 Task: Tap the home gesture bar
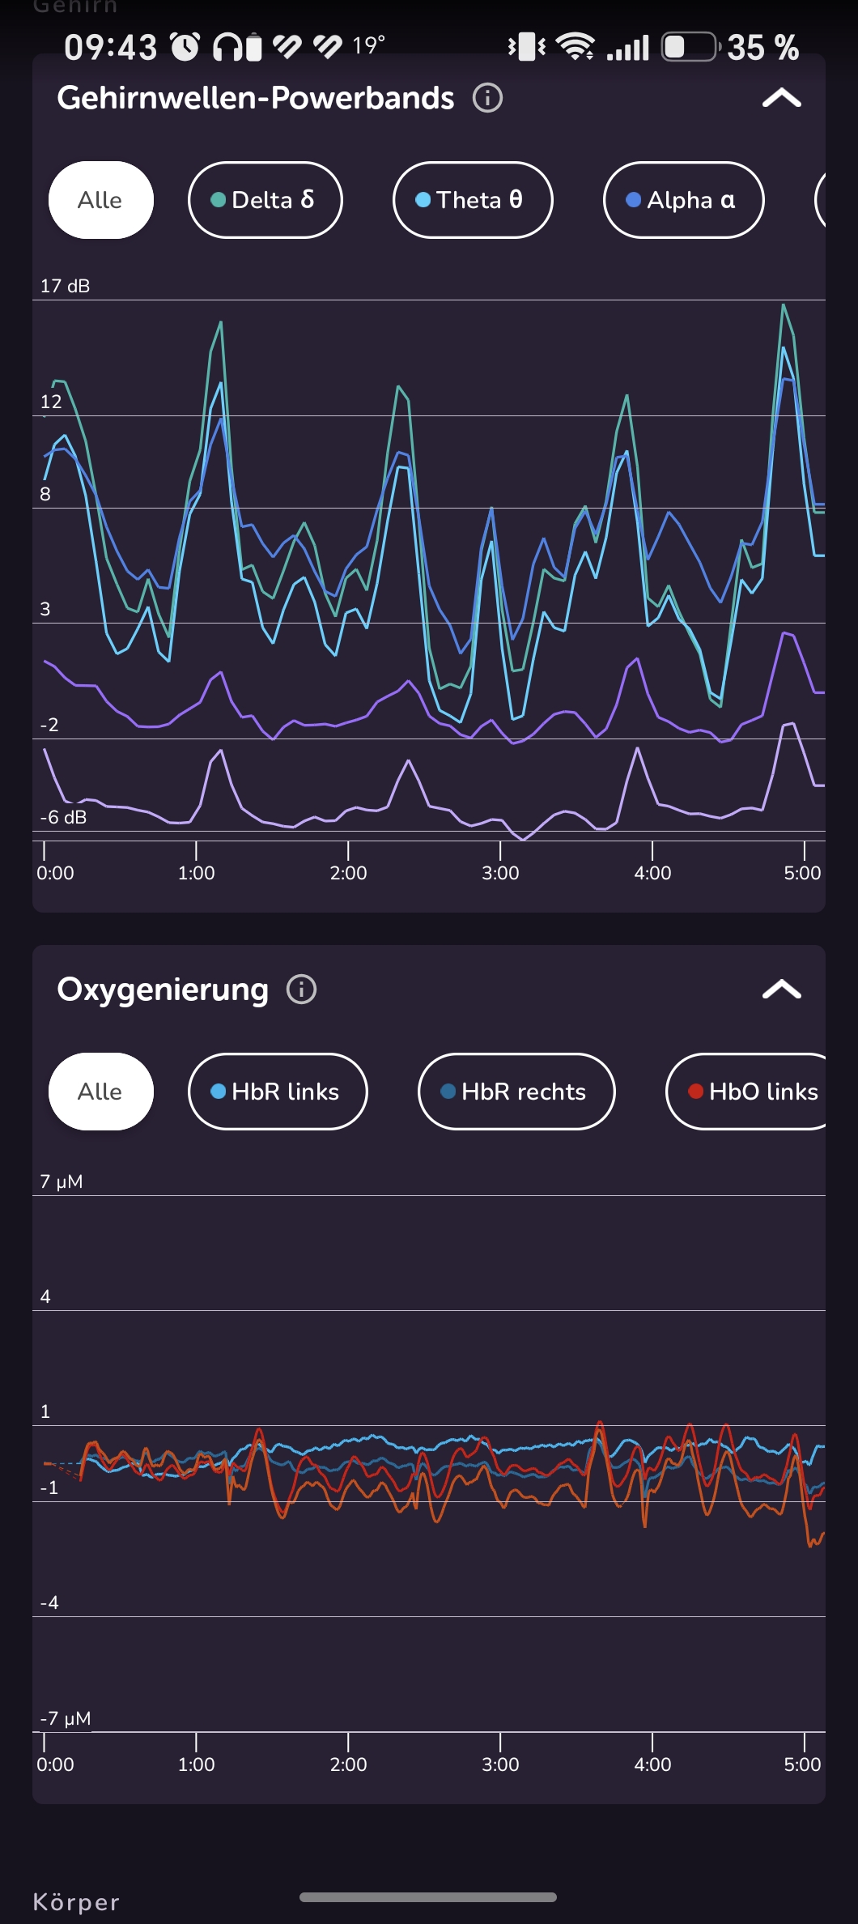428,1896
